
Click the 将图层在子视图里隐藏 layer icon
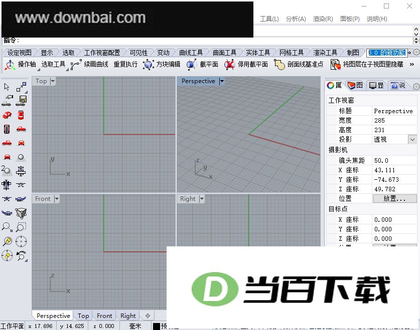pyautogui.click(x=335, y=65)
